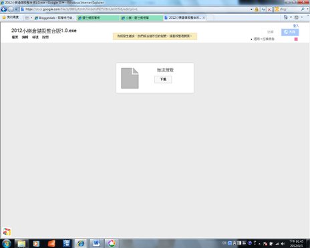Click the gray button left of Share

pos(270,32)
